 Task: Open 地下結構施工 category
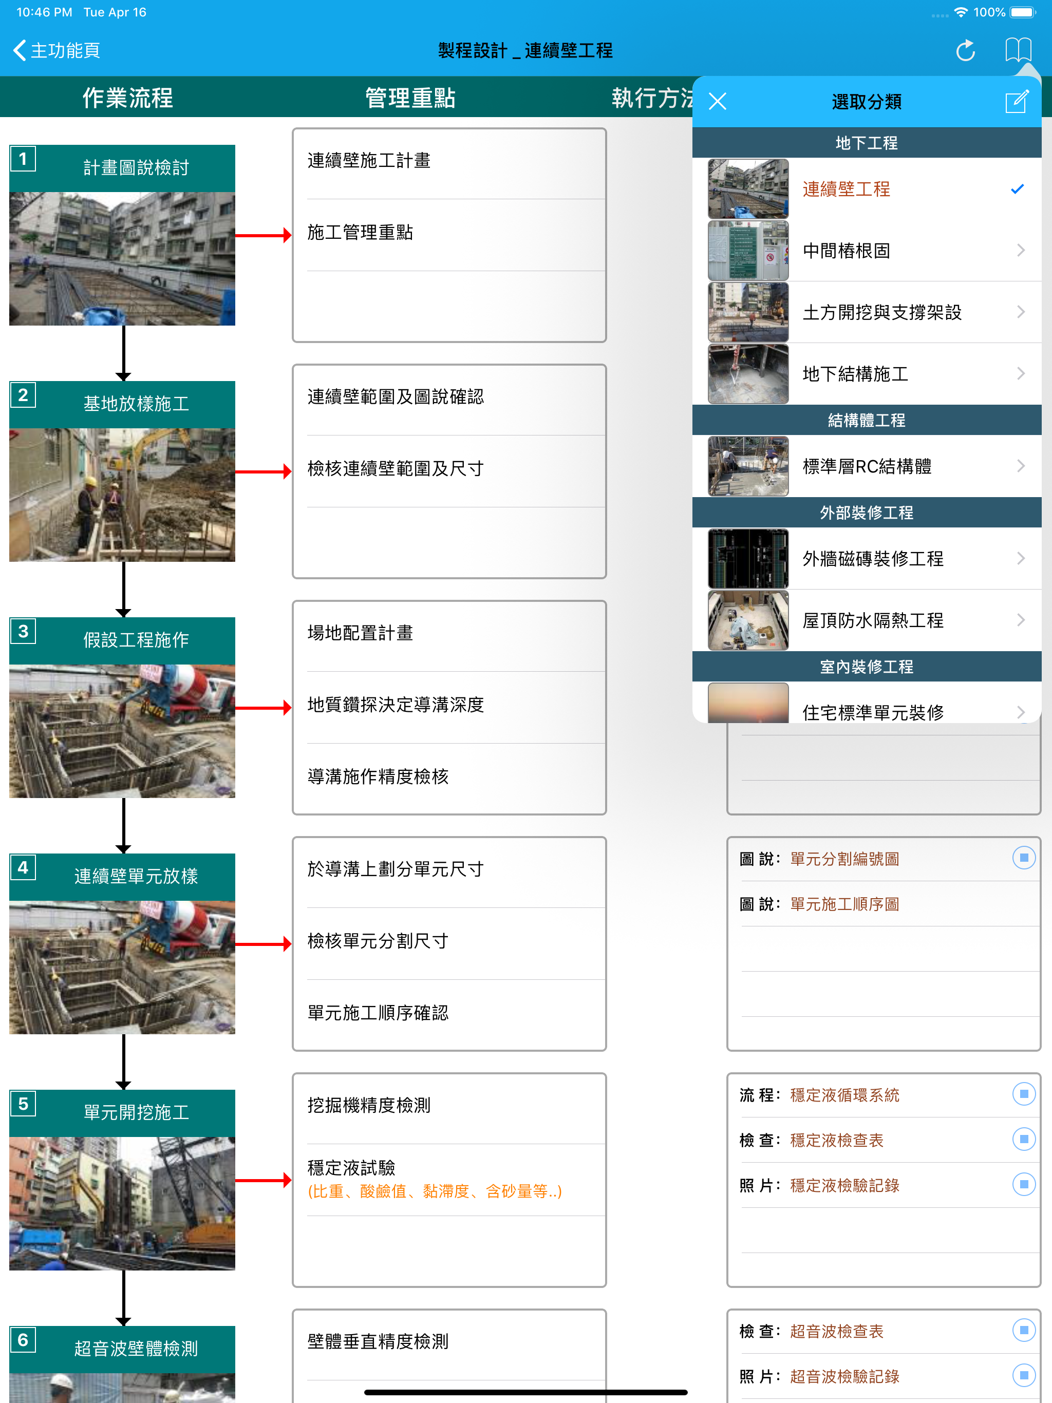tap(867, 373)
